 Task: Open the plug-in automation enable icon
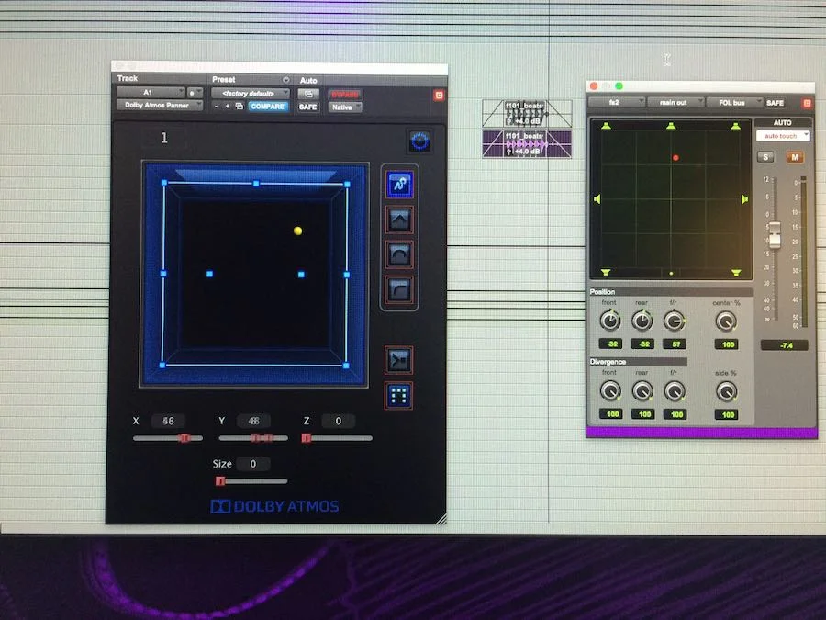pyautogui.click(x=308, y=94)
